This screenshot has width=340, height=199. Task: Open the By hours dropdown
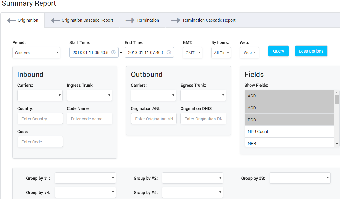coord(221,53)
